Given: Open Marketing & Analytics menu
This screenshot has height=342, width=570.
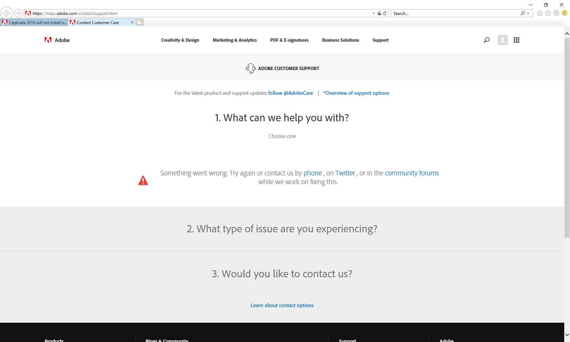Looking at the screenshot, I should pyautogui.click(x=235, y=40).
